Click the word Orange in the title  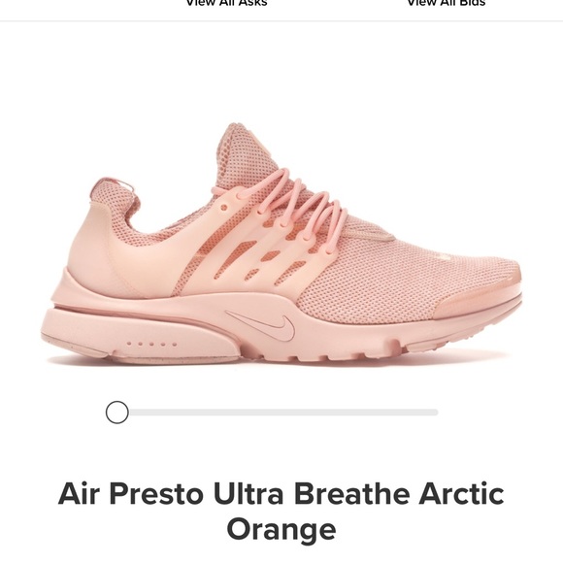[x=281, y=528]
